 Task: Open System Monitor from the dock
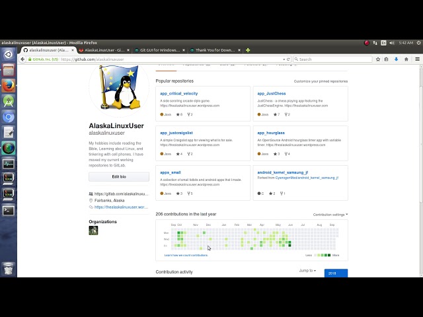(x=9, y=164)
